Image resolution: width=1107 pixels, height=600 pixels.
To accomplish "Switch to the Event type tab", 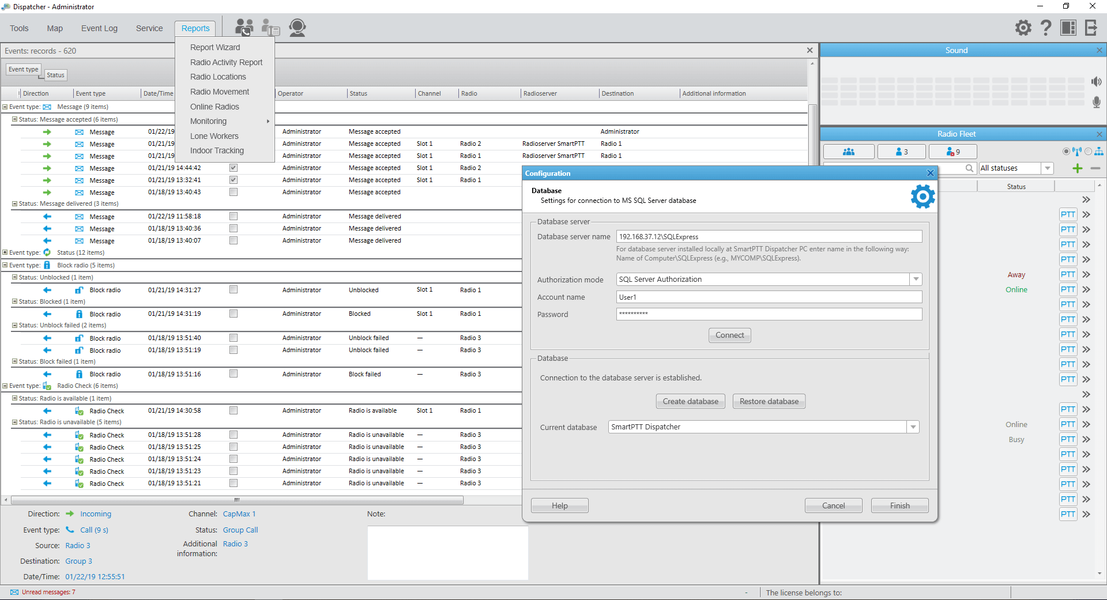I will coord(23,69).
